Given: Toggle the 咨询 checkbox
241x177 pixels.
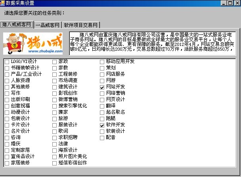Looking at the screenshot, I should pyautogui.click(x=7, y=138).
